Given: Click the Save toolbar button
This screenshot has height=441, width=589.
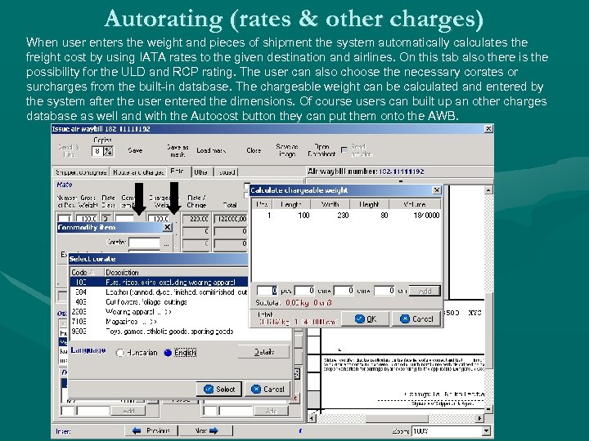Looking at the screenshot, I should point(135,150).
